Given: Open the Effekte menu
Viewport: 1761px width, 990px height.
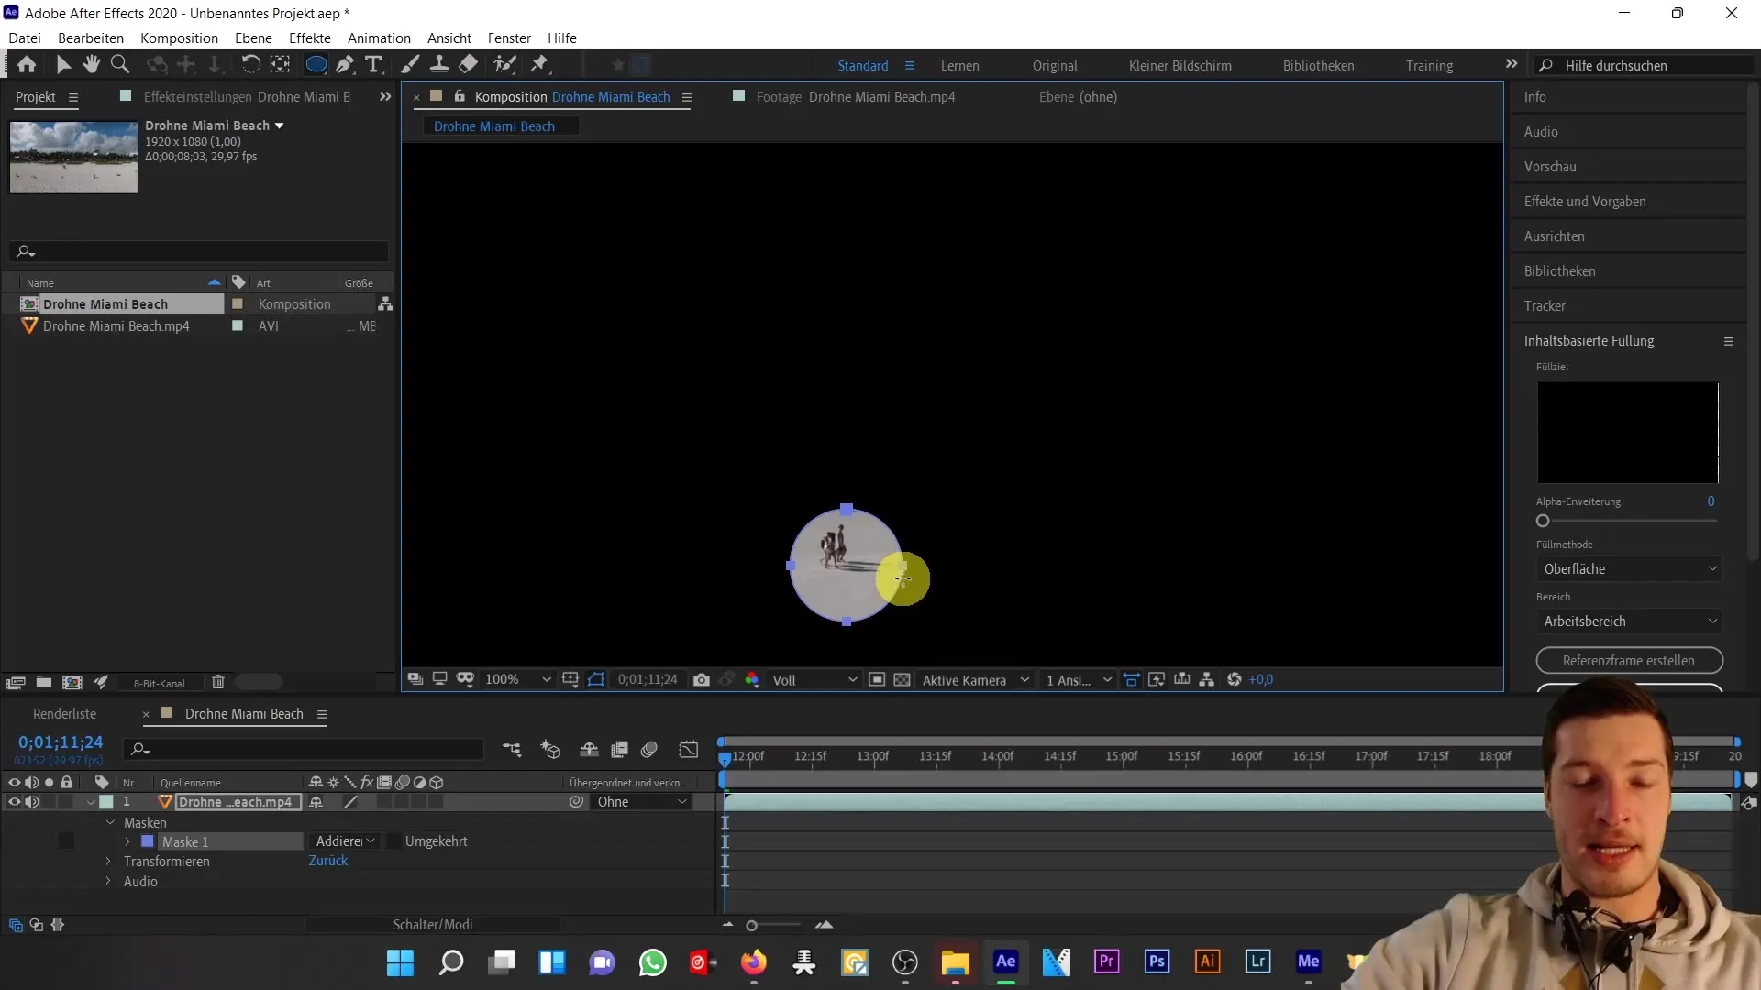Looking at the screenshot, I should click(310, 38).
